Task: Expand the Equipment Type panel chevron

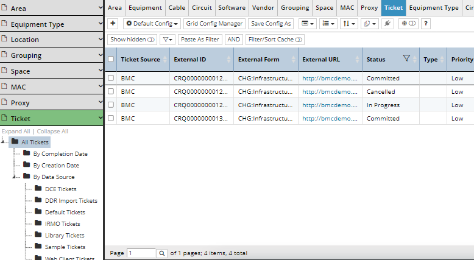Action: 101,23
